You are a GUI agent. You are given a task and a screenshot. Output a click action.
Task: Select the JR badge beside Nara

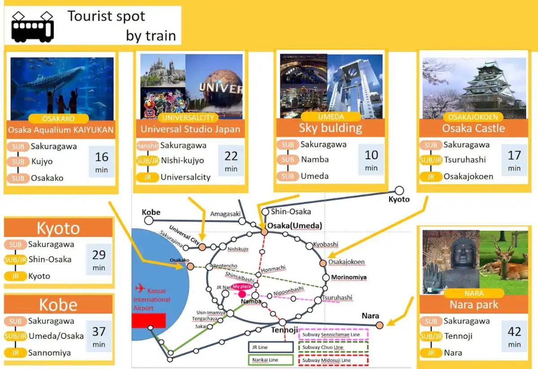click(x=431, y=353)
